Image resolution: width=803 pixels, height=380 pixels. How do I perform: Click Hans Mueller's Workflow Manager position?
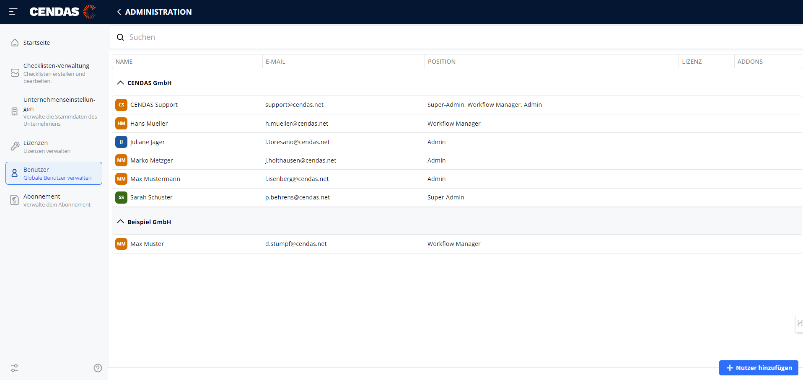pyautogui.click(x=454, y=124)
